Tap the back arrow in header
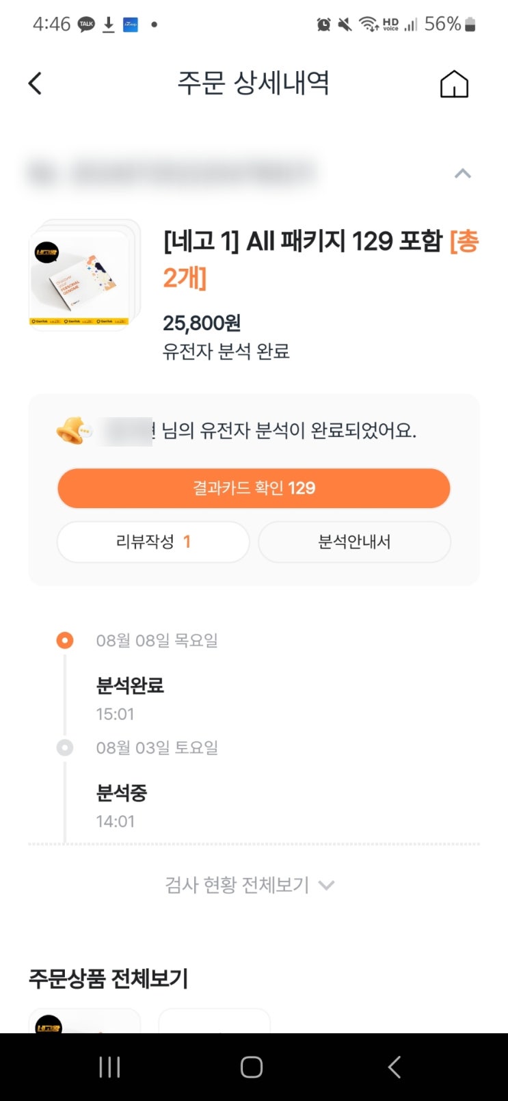The image size is (508, 1101). coord(36,84)
